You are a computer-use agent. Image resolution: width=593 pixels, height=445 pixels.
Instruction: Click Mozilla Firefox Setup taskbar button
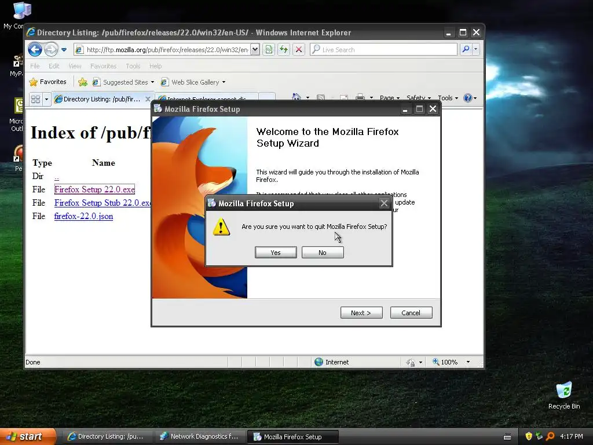pyautogui.click(x=292, y=437)
